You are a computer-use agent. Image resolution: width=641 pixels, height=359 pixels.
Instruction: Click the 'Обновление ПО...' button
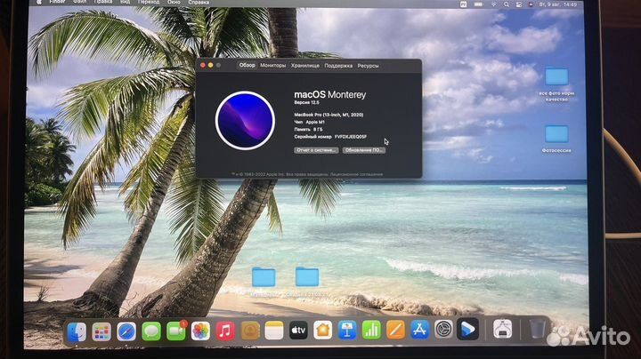364,150
